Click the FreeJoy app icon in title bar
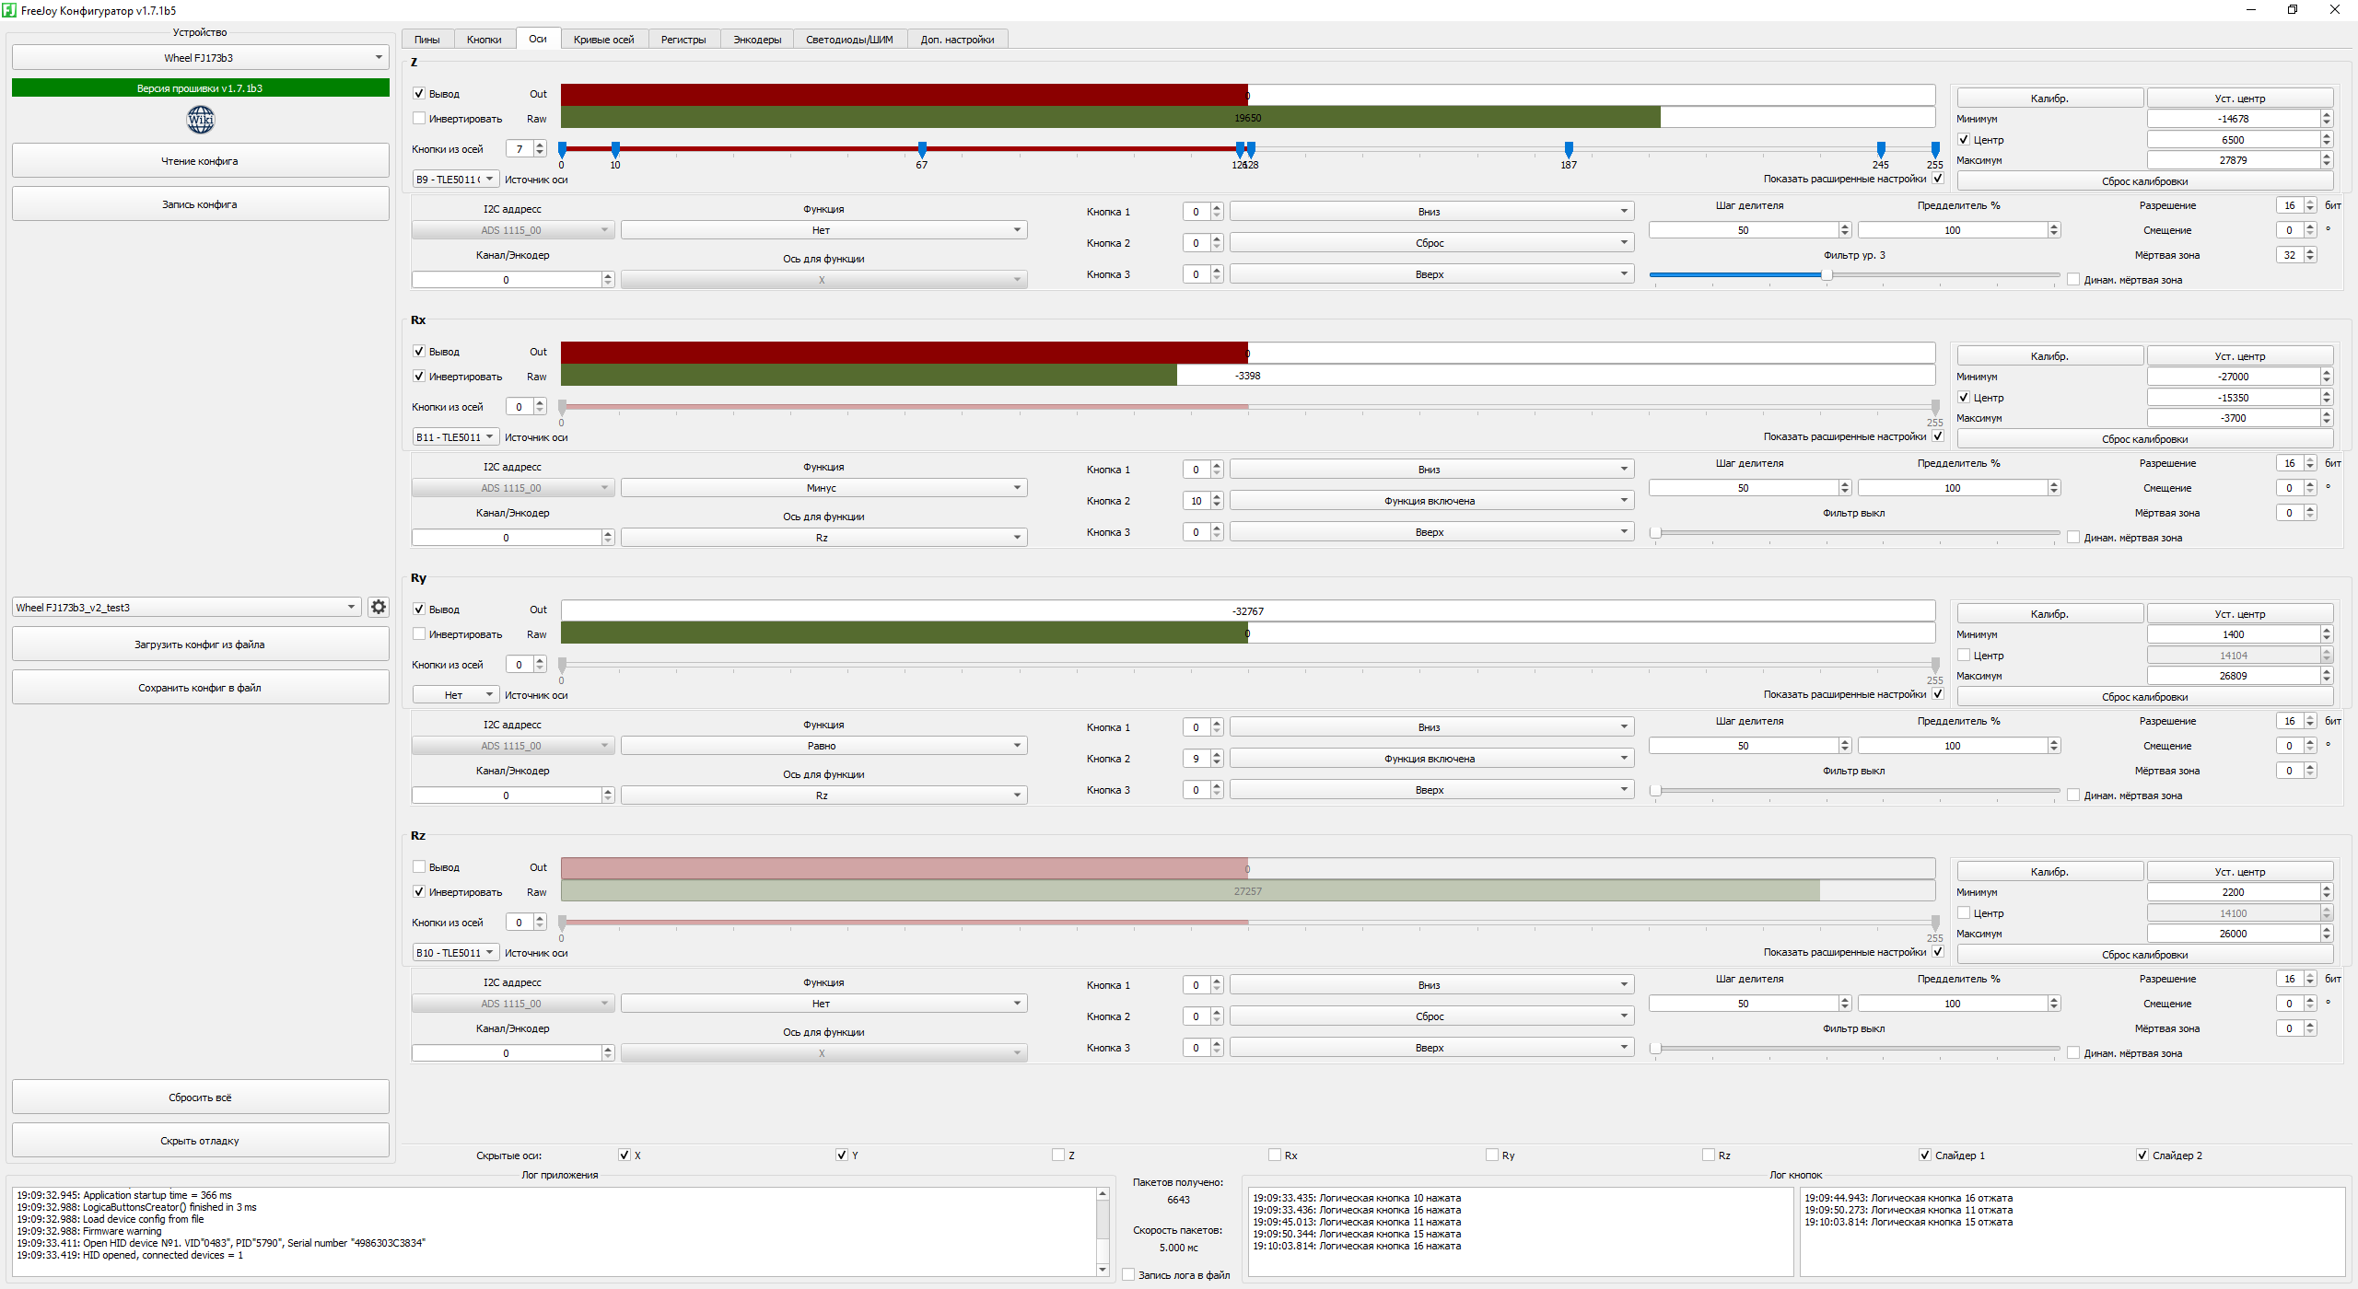This screenshot has width=2358, height=1289. 9,10
